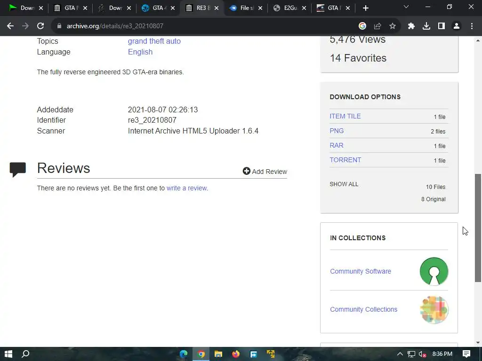The image size is (482, 361).
Task: Click the scrollbar down arrow
Action: pyautogui.click(x=478, y=343)
